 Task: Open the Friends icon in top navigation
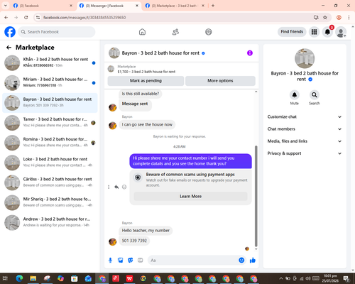[x=175, y=32]
